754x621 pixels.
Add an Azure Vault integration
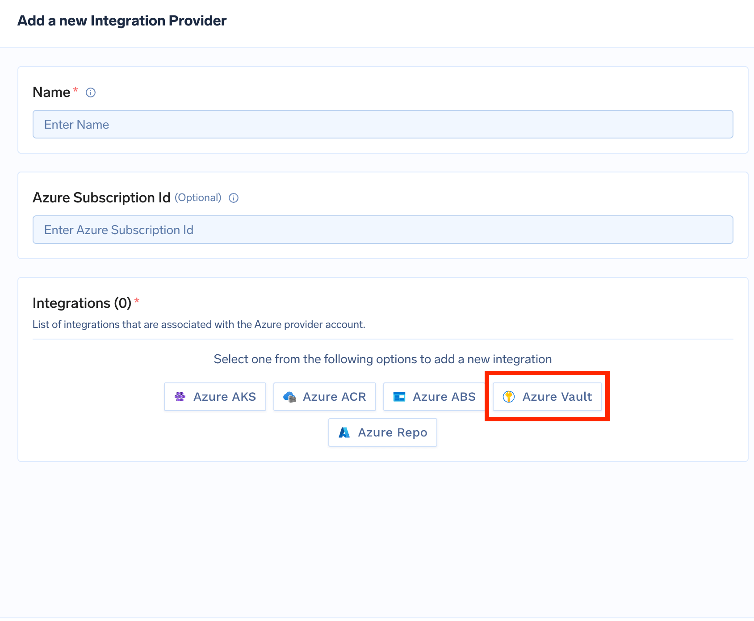(547, 397)
